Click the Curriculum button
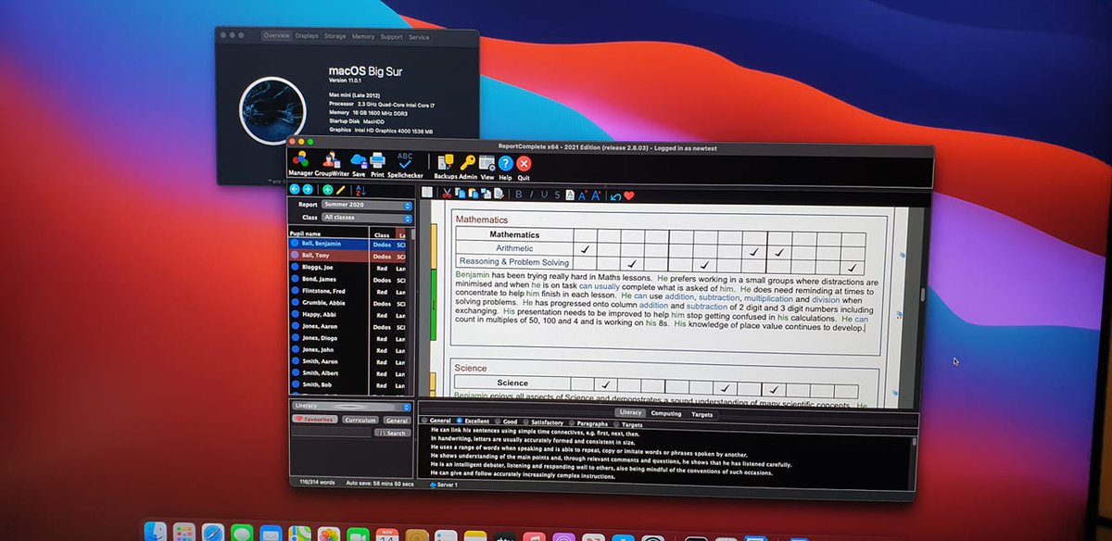Screen dimensions: 1112x541 pos(363,420)
